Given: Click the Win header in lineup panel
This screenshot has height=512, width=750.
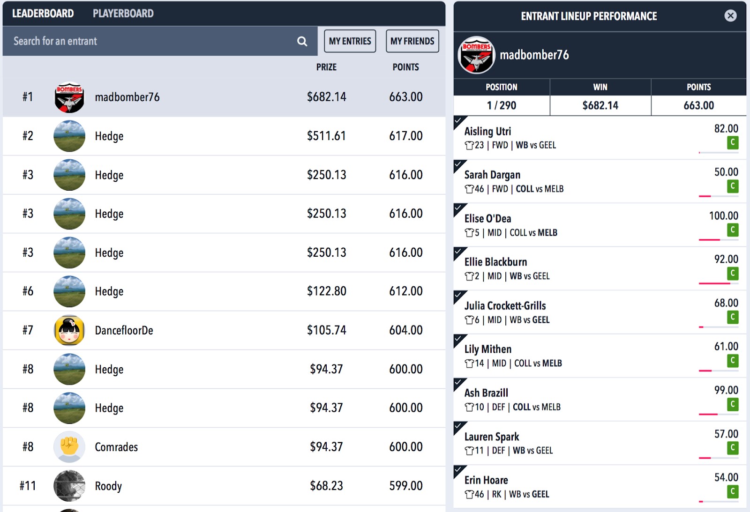Looking at the screenshot, I should [x=600, y=87].
